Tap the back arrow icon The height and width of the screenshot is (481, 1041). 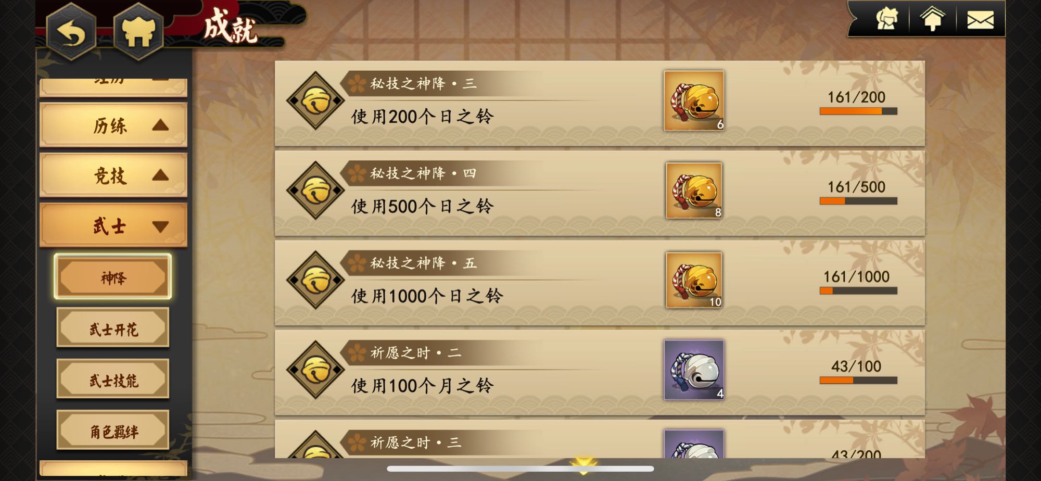71,32
